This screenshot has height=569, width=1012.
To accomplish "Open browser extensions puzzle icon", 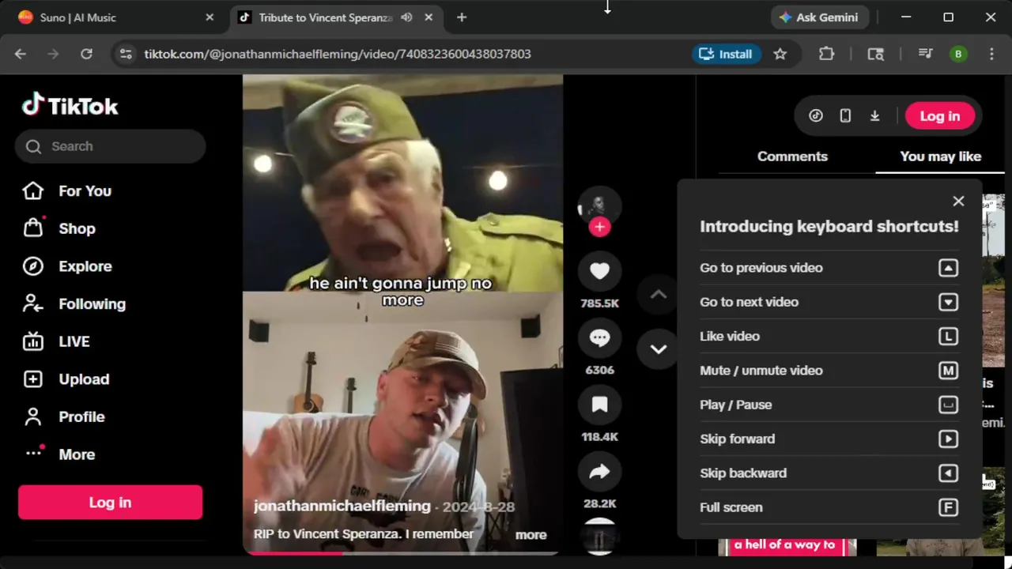I will click(826, 54).
